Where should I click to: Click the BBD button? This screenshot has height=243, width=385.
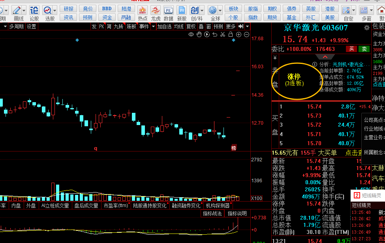point(107,9)
